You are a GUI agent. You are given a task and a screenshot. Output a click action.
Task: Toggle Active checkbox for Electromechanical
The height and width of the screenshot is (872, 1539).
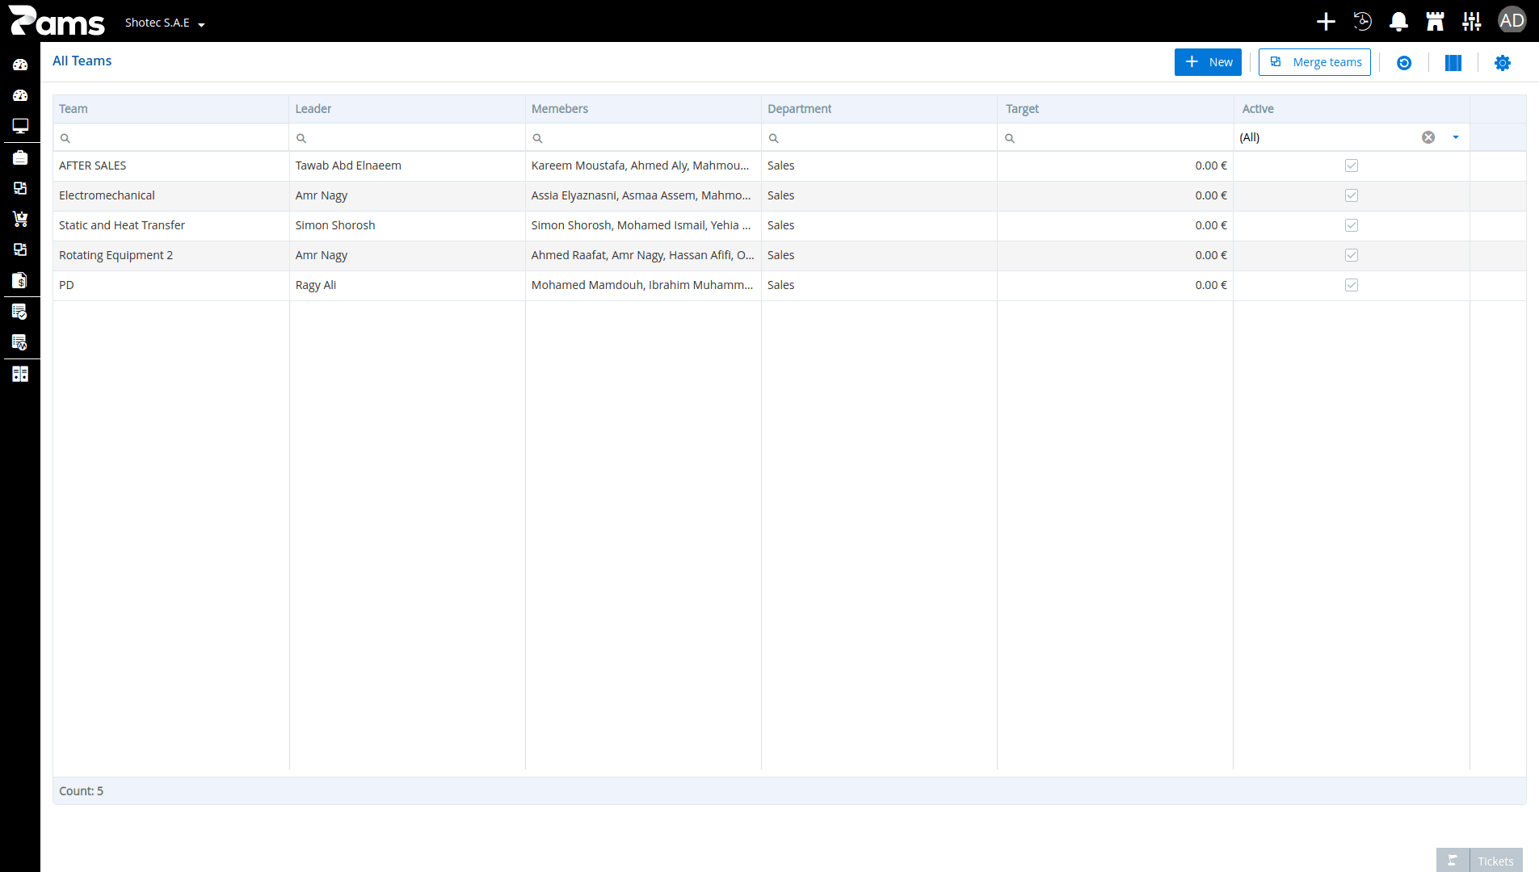coord(1352,195)
